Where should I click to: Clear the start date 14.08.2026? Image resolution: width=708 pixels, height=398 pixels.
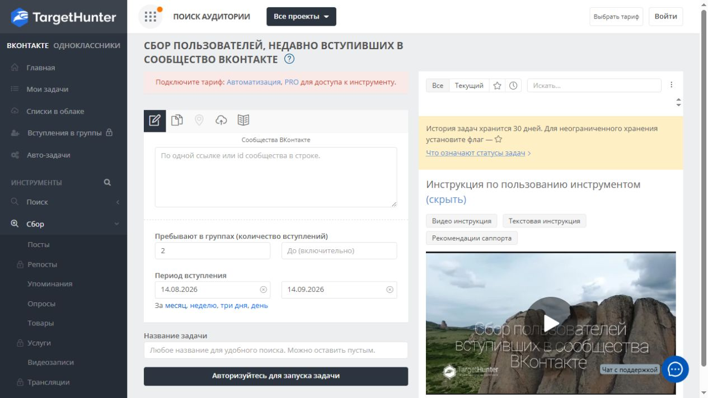(263, 290)
